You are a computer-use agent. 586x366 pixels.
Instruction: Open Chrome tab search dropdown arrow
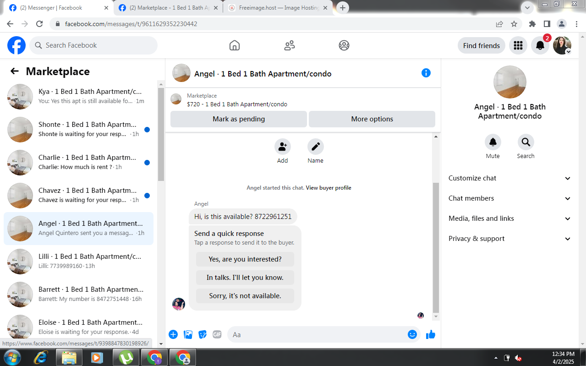(528, 7)
